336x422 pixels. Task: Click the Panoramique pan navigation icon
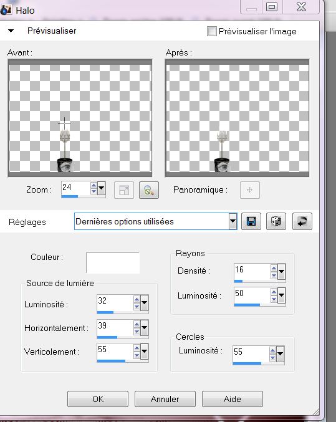click(250, 190)
